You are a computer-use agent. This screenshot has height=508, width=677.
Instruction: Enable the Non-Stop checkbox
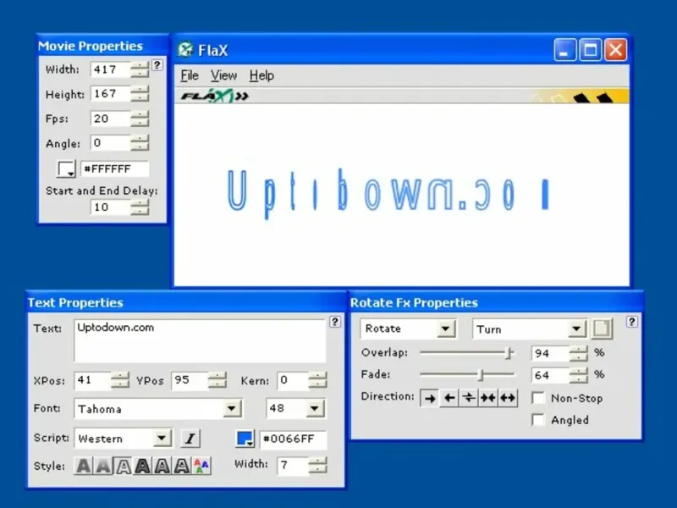tap(538, 398)
